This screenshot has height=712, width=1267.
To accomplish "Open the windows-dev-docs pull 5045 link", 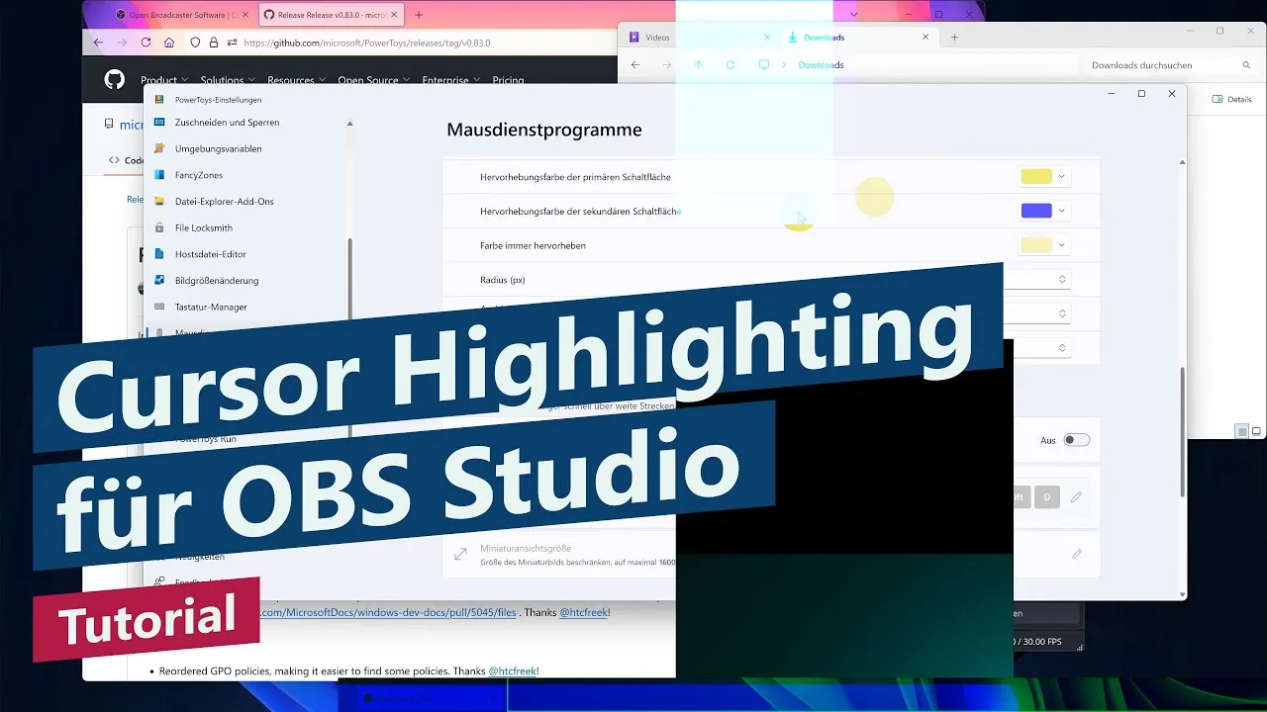I will (x=388, y=612).
